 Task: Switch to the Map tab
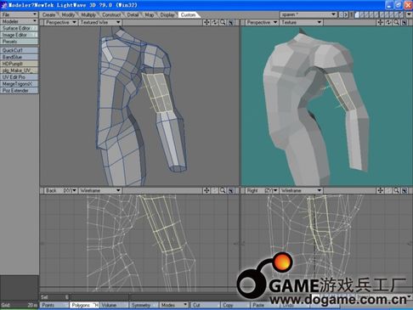(150, 14)
